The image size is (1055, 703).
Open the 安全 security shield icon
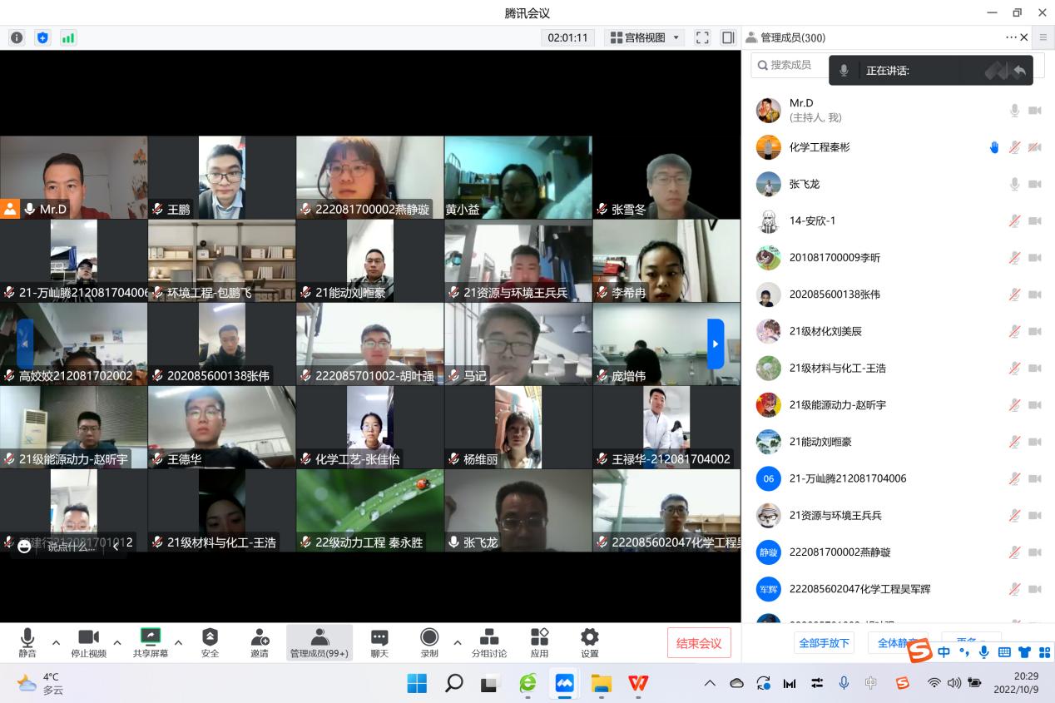pos(210,638)
